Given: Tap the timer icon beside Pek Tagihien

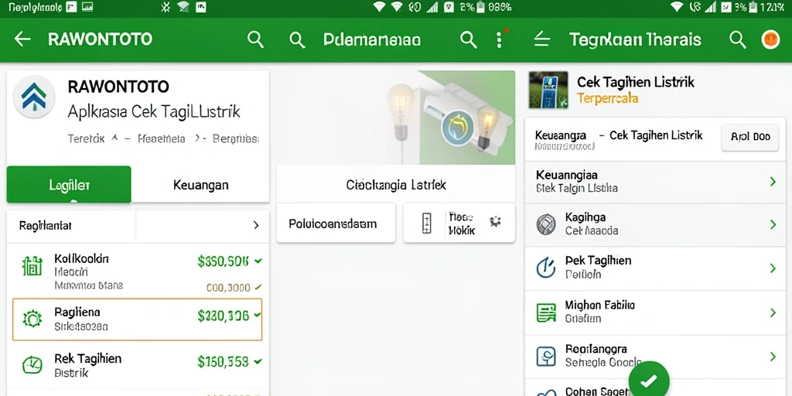Looking at the screenshot, I should 546,268.
